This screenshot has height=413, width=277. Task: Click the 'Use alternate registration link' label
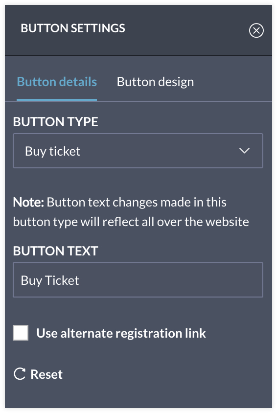click(121, 333)
